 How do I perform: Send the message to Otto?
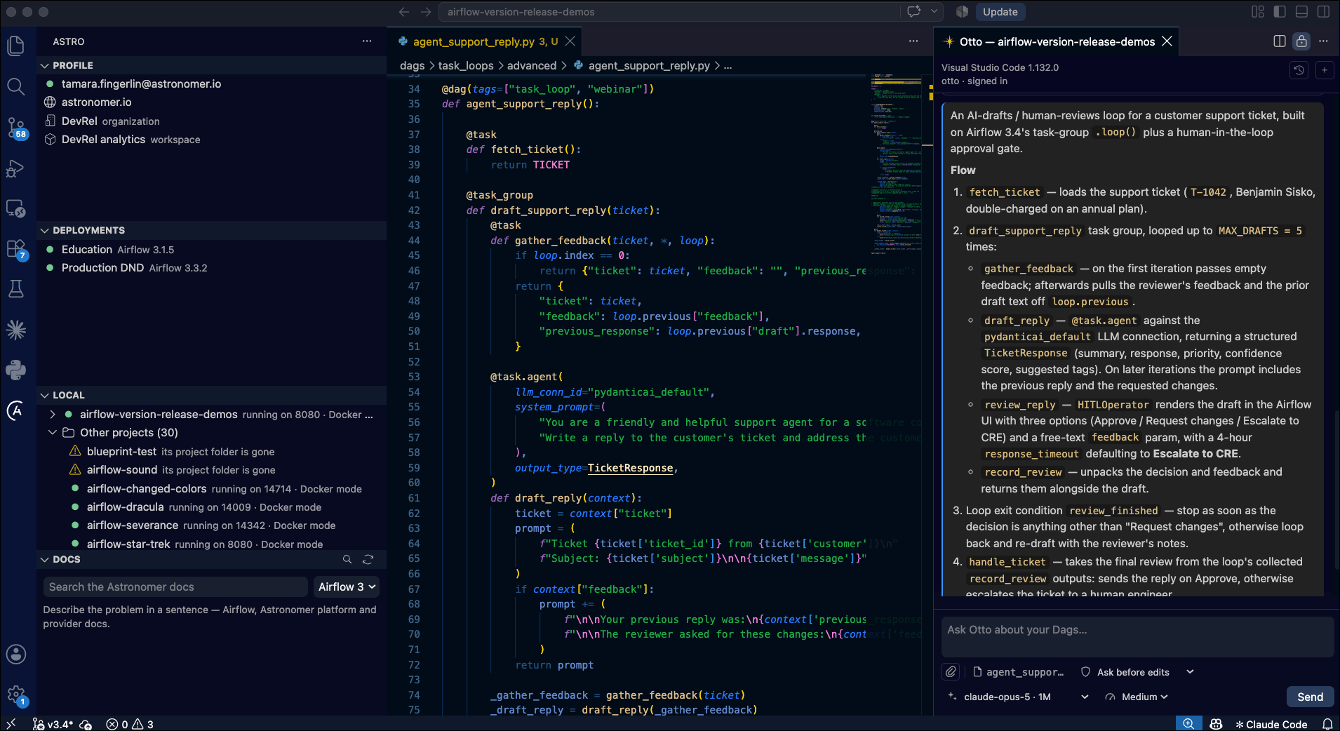[x=1310, y=697]
